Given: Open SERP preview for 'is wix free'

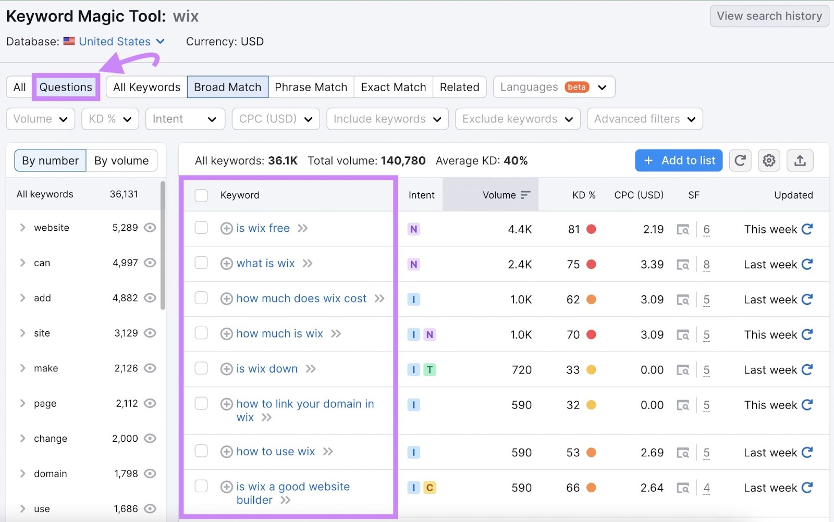Looking at the screenshot, I should [x=683, y=229].
